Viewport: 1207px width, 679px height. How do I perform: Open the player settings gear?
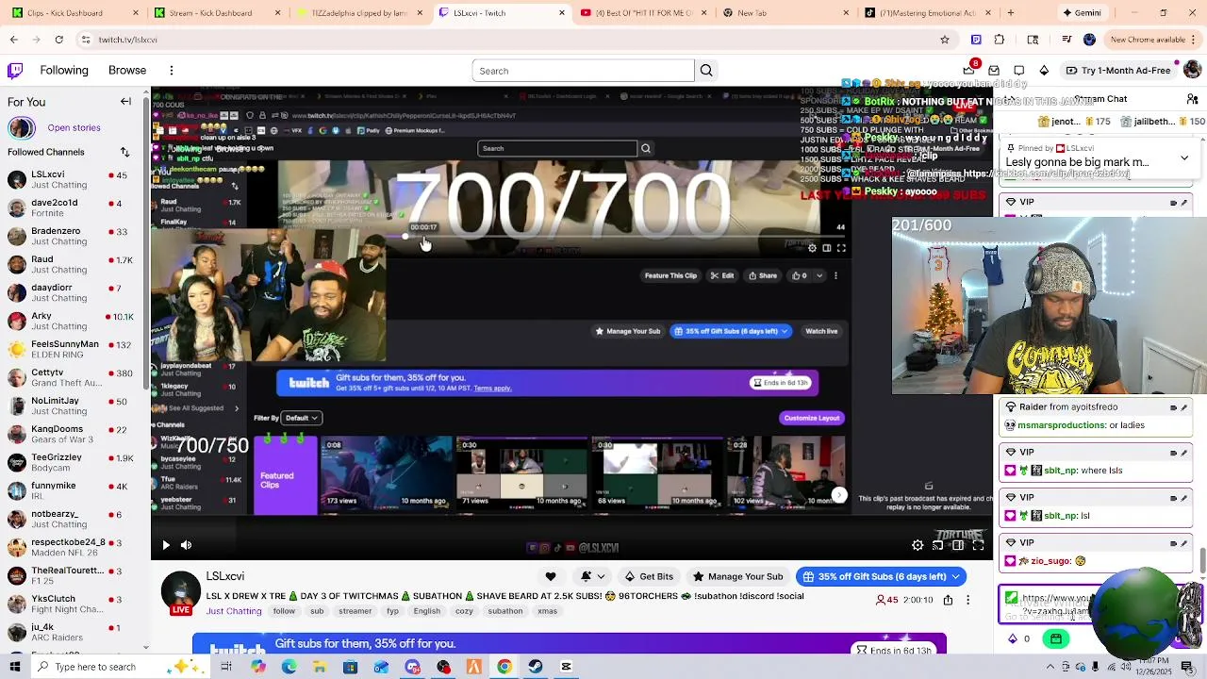pyautogui.click(x=918, y=545)
